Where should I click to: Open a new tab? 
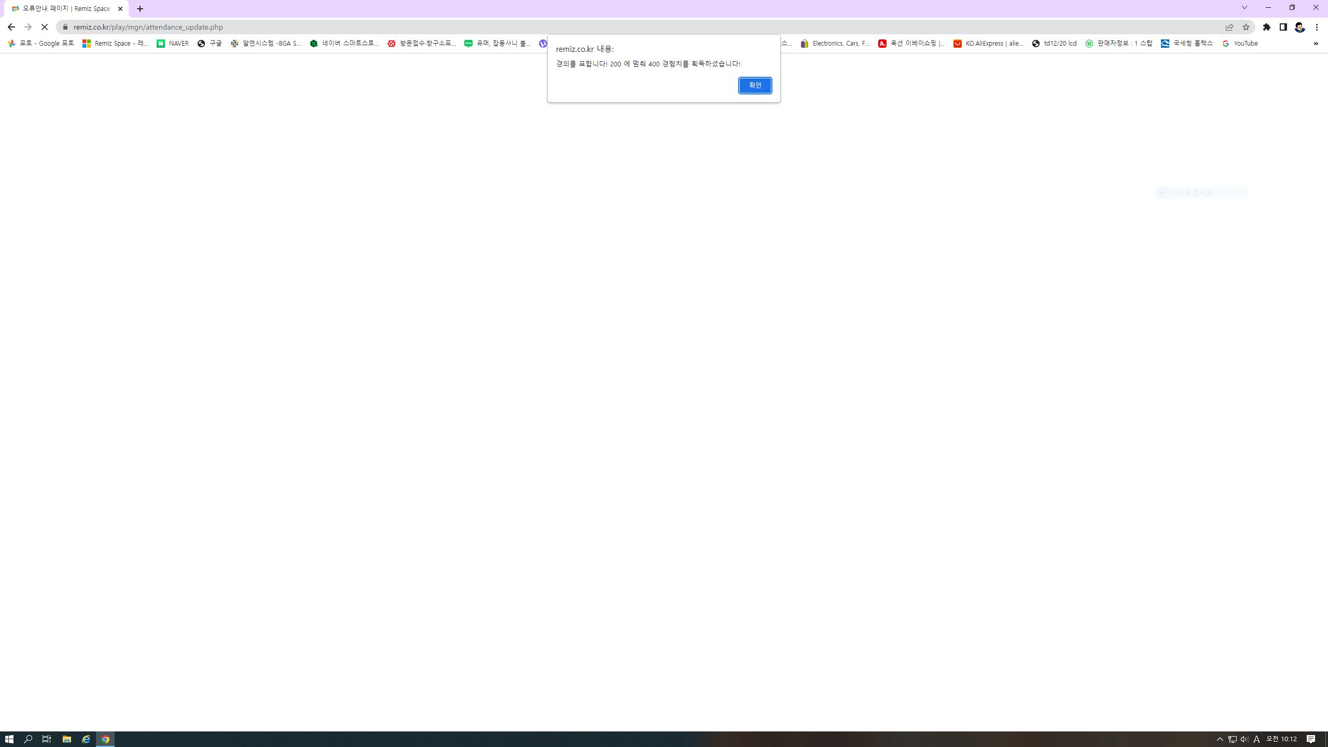pyautogui.click(x=140, y=9)
